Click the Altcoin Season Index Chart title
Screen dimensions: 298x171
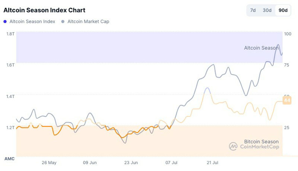pyautogui.click(x=44, y=10)
